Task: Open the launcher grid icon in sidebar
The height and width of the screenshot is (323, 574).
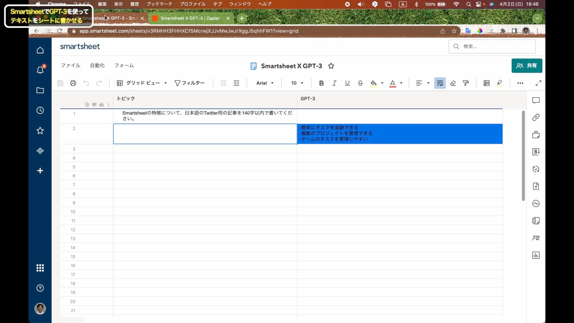Action: pyautogui.click(x=40, y=268)
